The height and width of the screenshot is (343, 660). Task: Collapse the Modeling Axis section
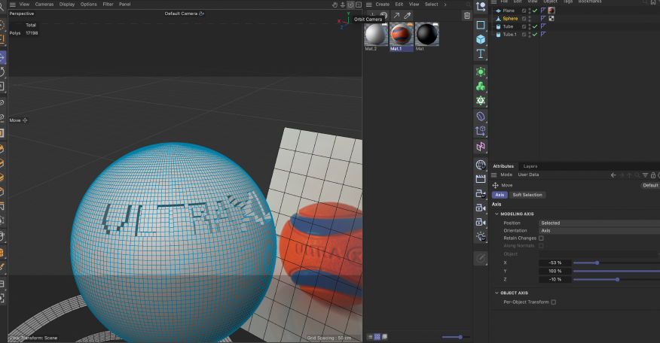point(497,214)
